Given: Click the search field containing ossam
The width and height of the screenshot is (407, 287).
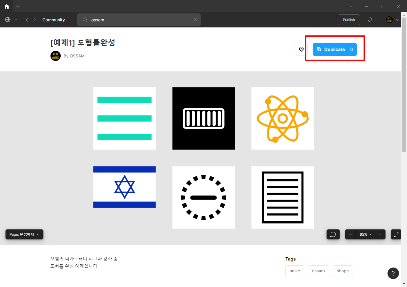Looking at the screenshot, I should pyautogui.click(x=139, y=20).
